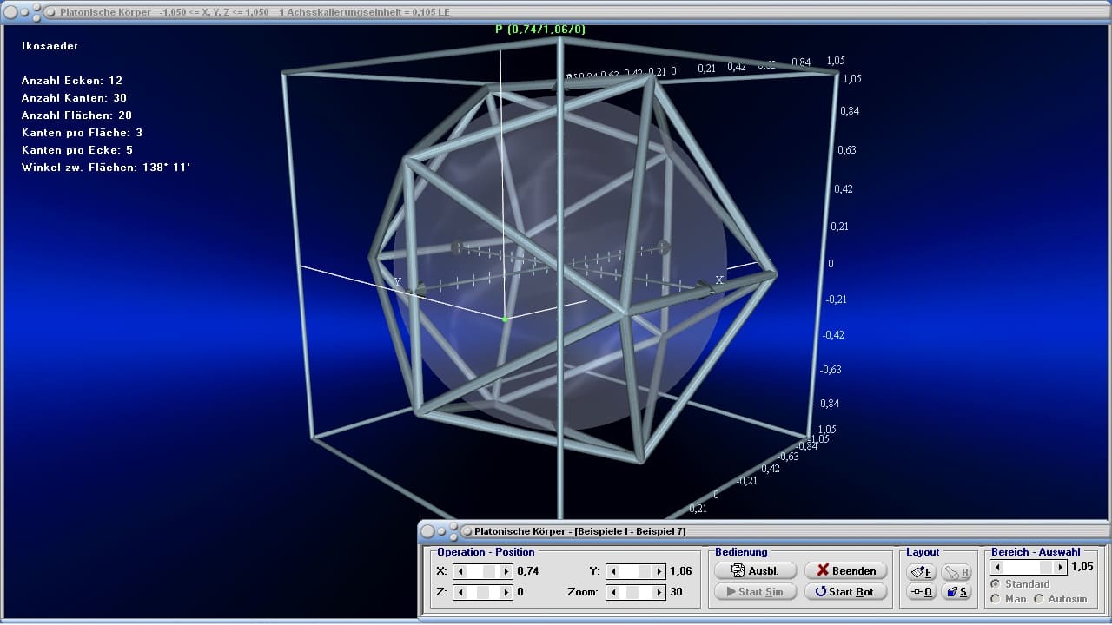1112x625 pixels.
Task: Increase X position with right arrow
Action: coord(507,571)
